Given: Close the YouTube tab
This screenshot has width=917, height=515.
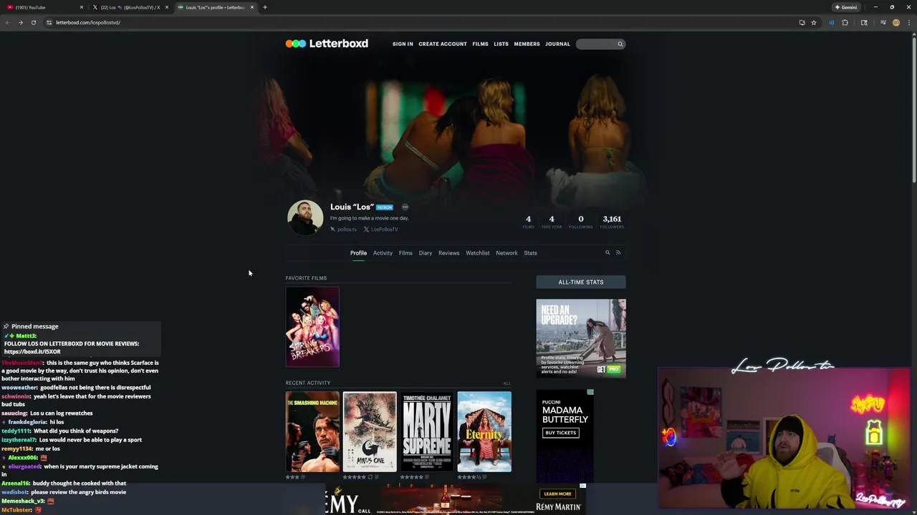Looking at the screenshot, I should pyautogui.click(x=82, y=7).
